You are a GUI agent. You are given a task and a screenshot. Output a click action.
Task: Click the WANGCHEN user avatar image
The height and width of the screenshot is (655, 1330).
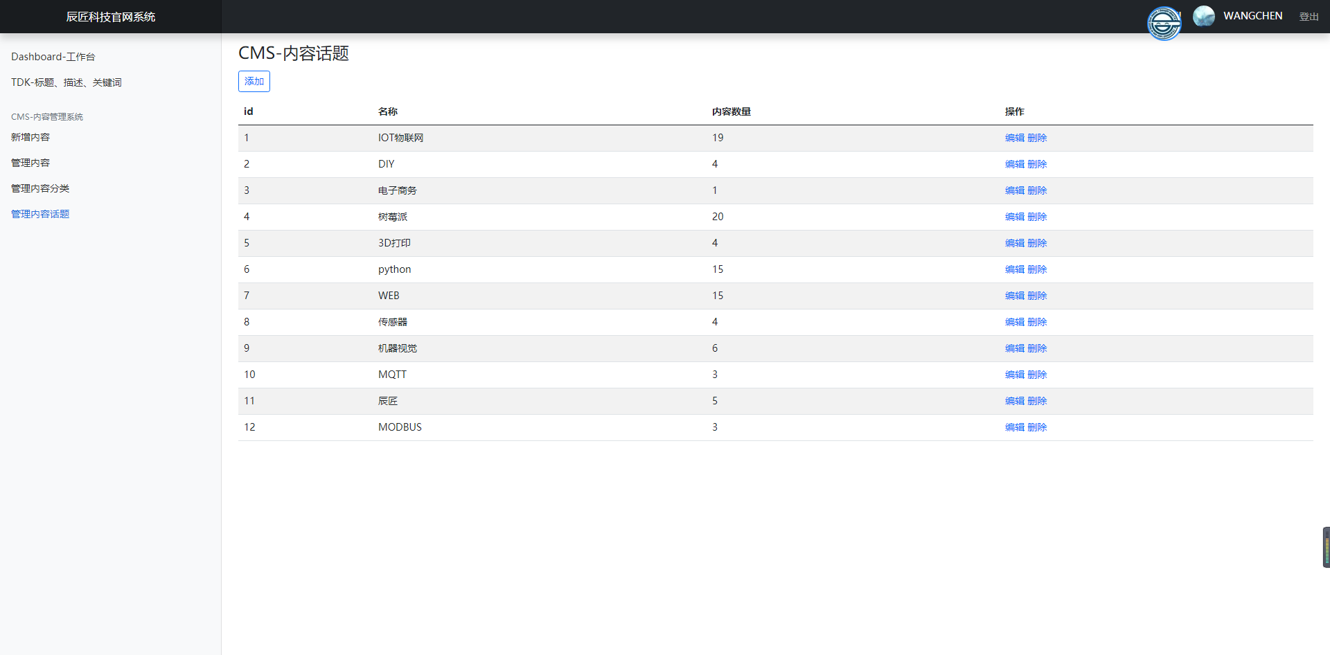pyautogui.click(x=1203, y=16)
